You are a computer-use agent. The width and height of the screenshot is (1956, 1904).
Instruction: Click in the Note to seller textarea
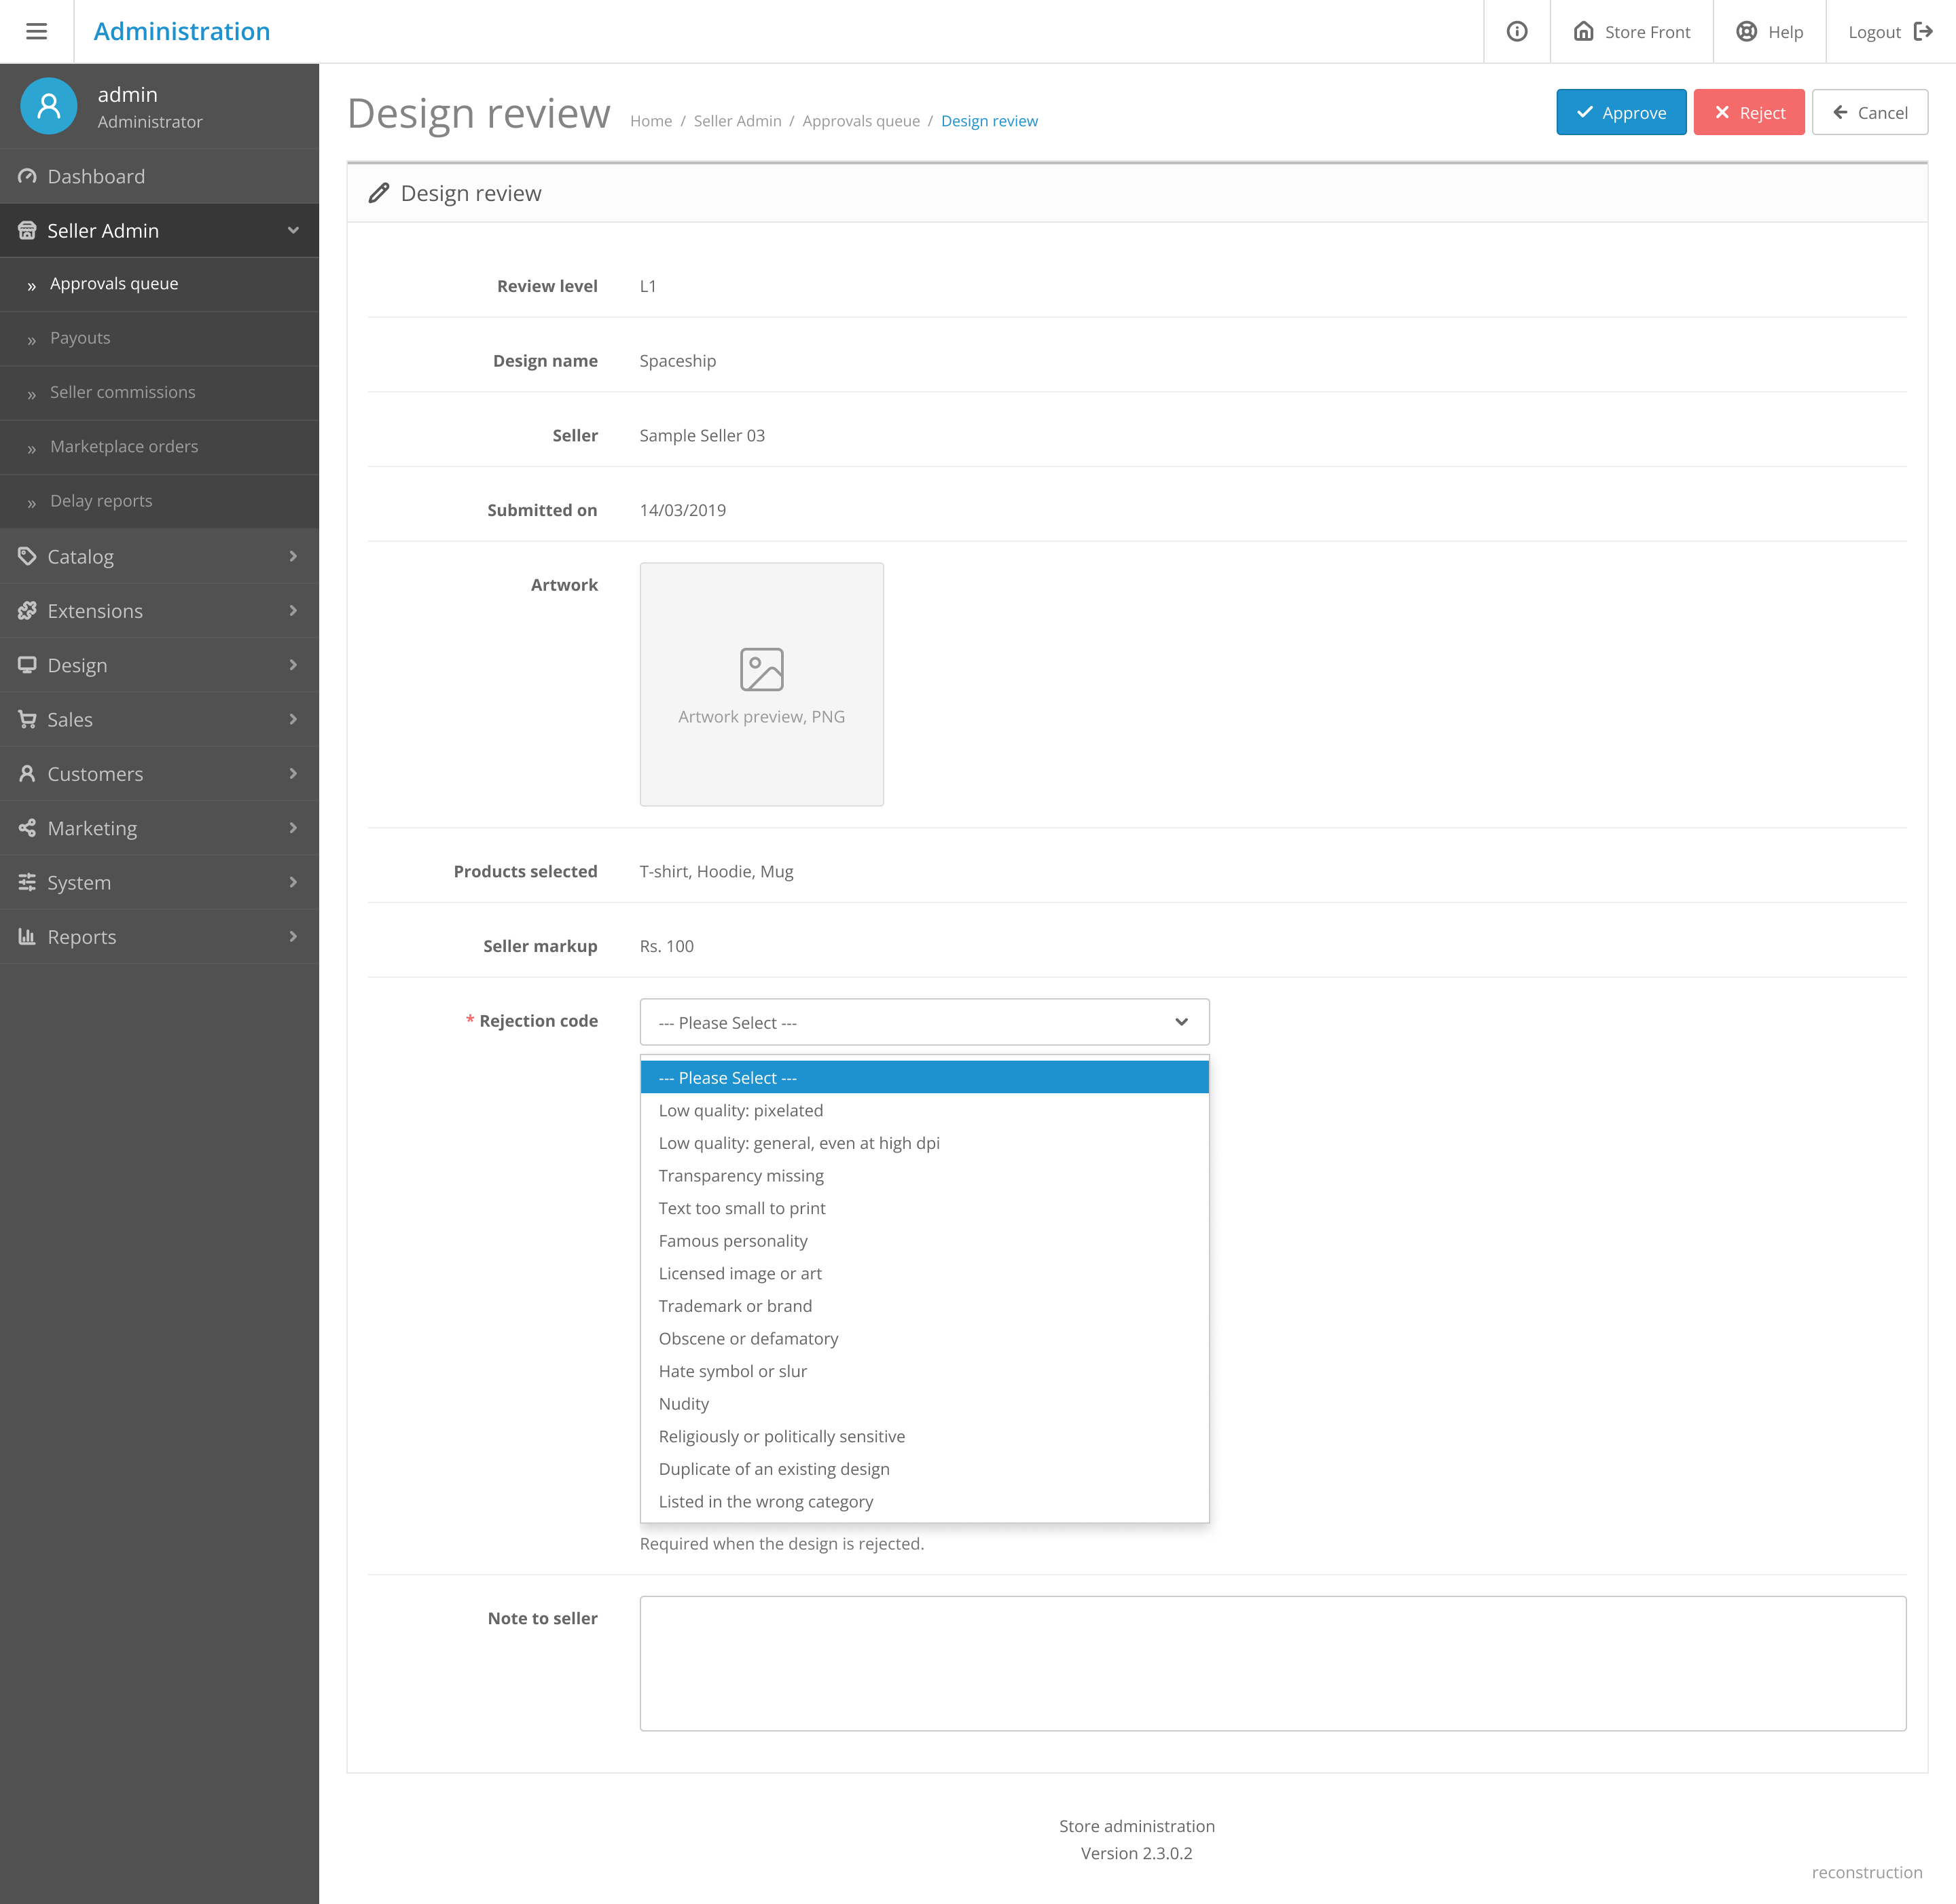[1272, 1663]
